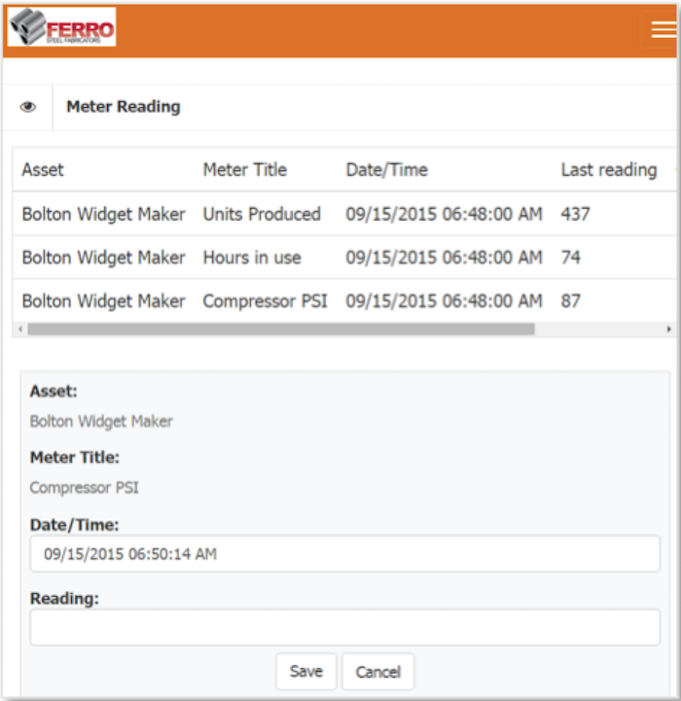Click the last reading value 437
Screen dimensions: 681x701
575,214
